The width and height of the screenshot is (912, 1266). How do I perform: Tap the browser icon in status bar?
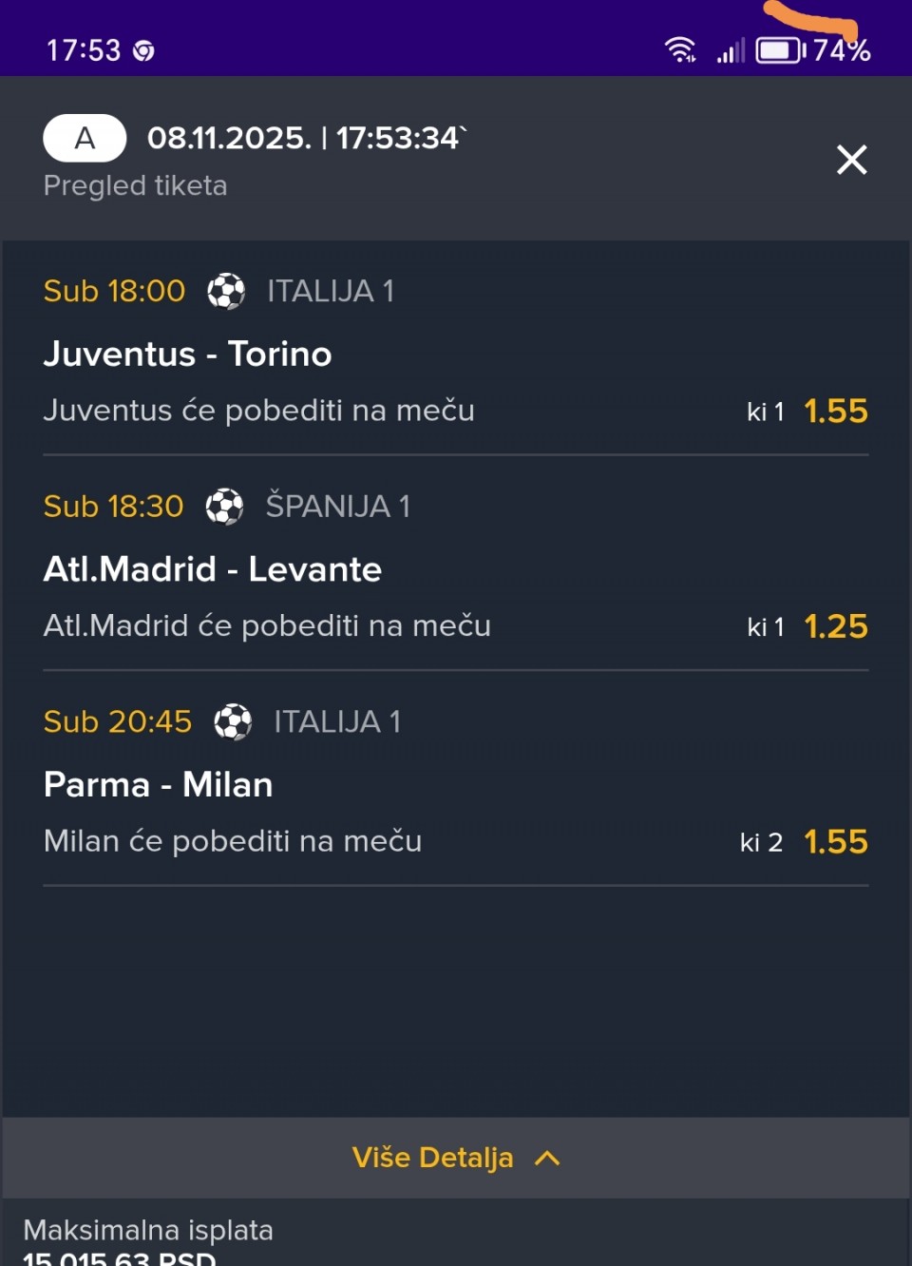tap(143, 50)
